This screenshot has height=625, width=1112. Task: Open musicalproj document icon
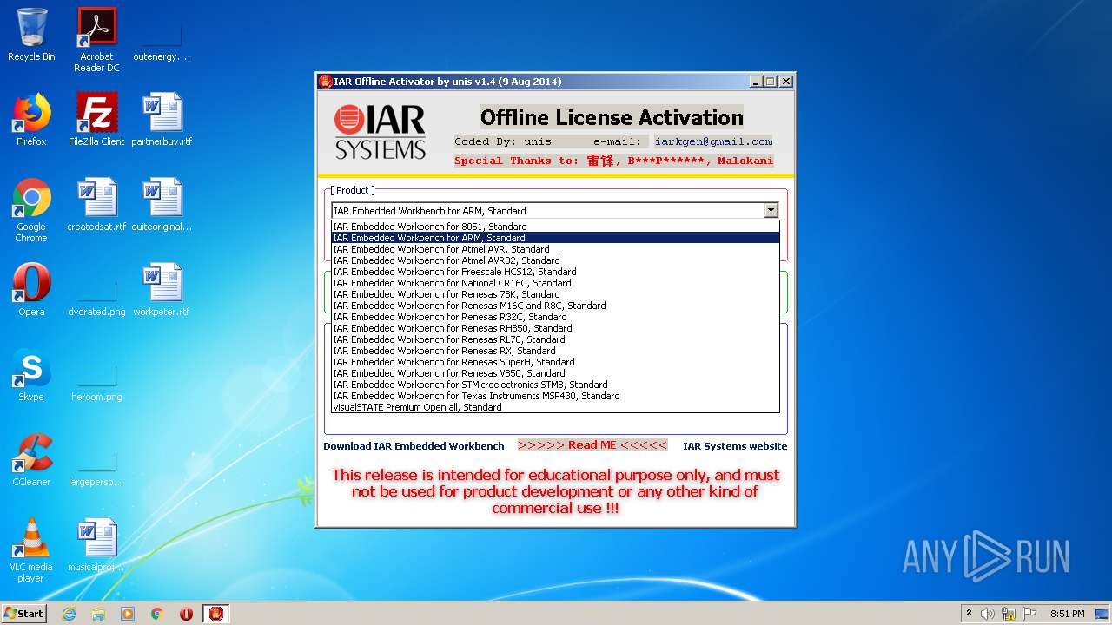click(96, 545)
